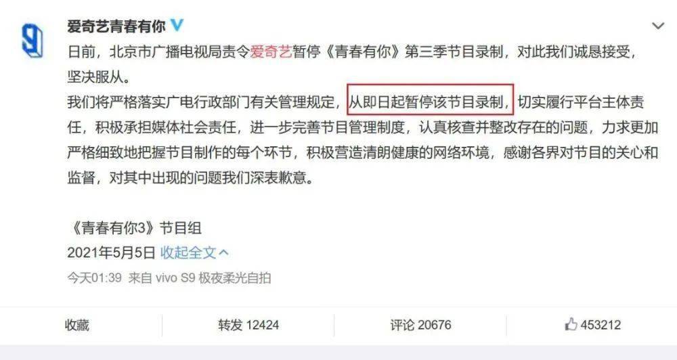Like the post with thumbs-up icon
Screen dimensions: 677x360
click(571, 323)
